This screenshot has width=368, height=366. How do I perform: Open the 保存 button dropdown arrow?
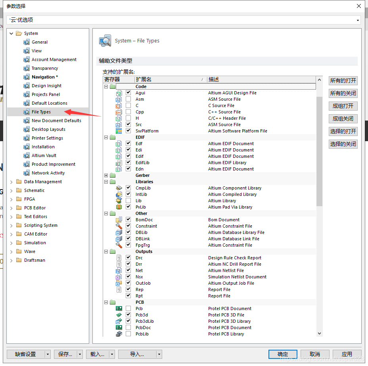[x=80, y=354]
